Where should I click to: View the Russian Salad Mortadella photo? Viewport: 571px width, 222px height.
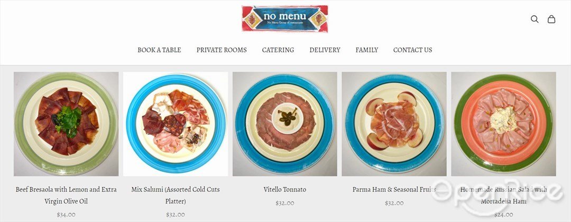[504, 124]
